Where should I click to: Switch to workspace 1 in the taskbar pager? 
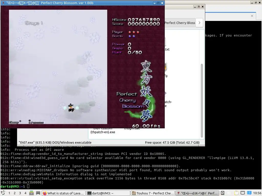coord(9,193)
